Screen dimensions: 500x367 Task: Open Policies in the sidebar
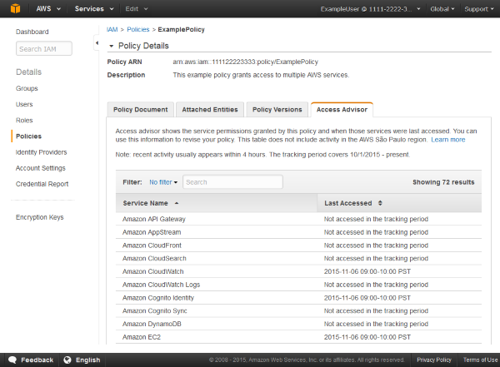[28, 136]
